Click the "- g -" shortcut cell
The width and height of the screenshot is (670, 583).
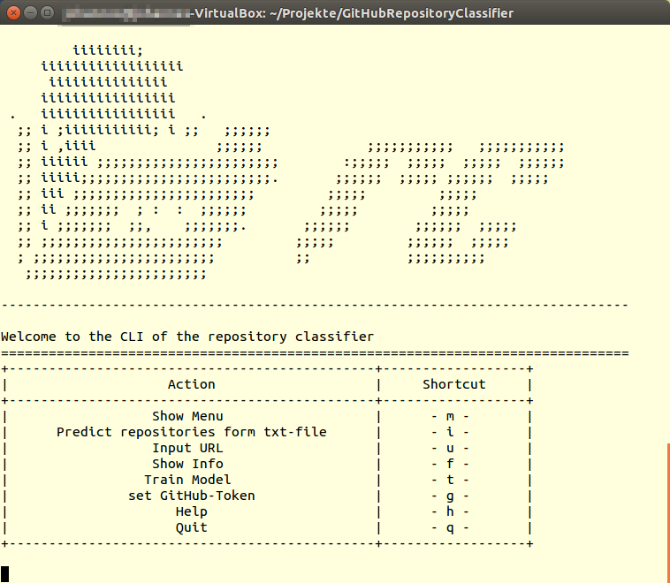point(450,496)
